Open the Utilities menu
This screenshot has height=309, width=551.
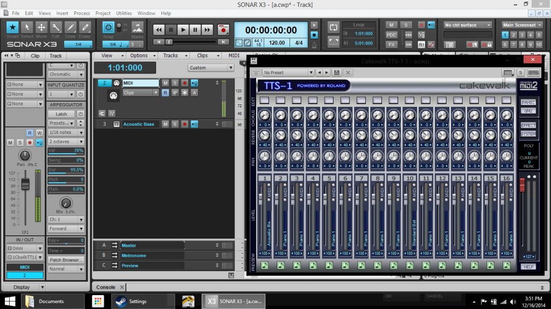tap(124, 13)
